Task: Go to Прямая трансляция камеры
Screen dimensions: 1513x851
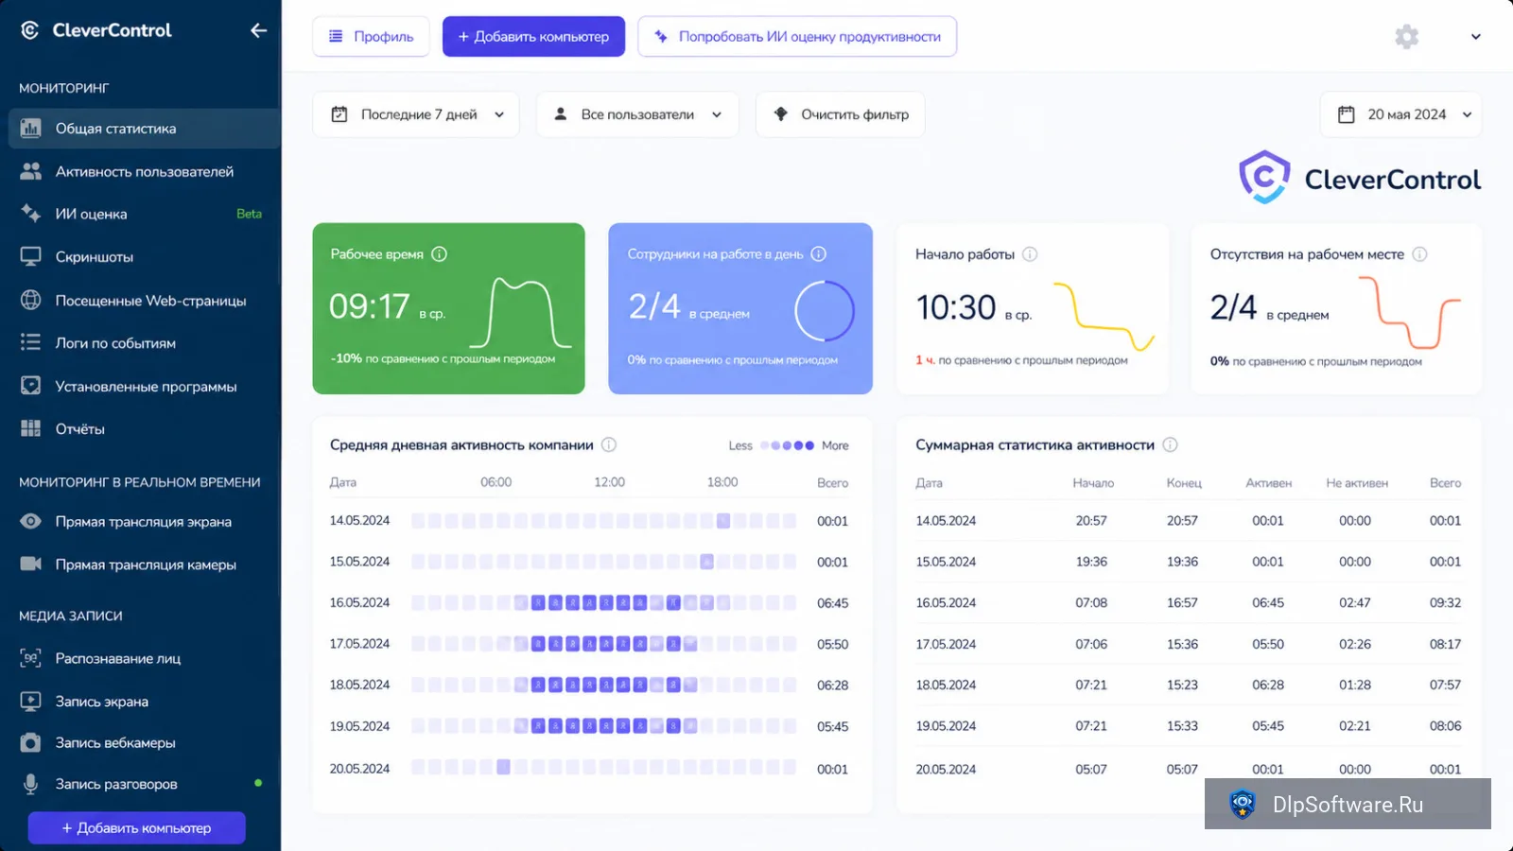Action: click(x=144, y=564)
